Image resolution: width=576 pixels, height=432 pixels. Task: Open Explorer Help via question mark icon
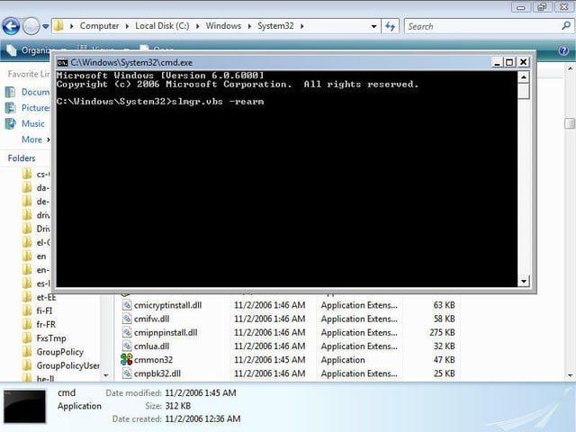tap(564, 50)
